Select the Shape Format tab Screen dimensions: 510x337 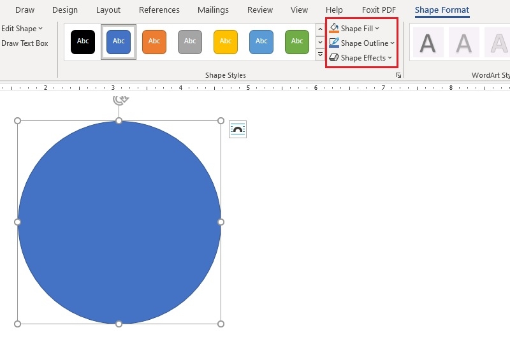click(x=442, y=10)
